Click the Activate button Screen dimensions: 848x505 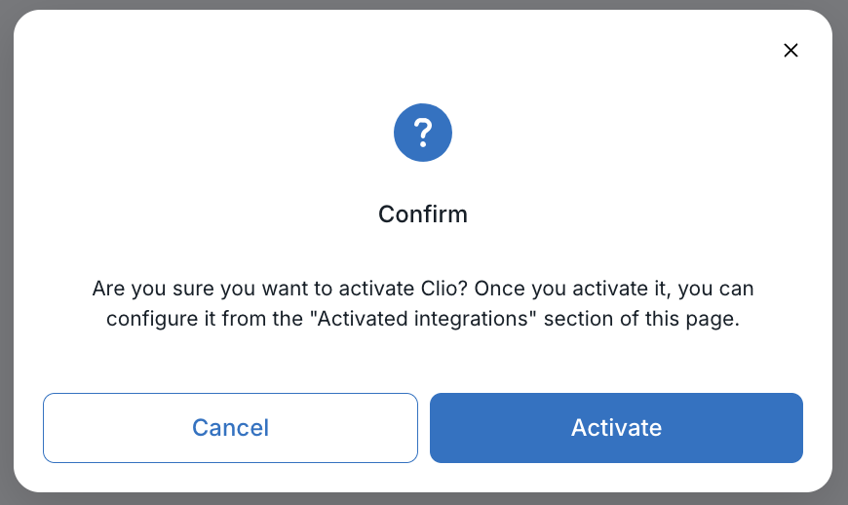click(616, 428)
